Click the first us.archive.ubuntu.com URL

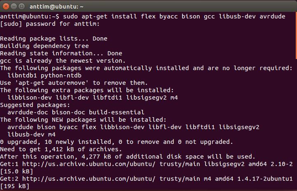[x=89, y=164]
